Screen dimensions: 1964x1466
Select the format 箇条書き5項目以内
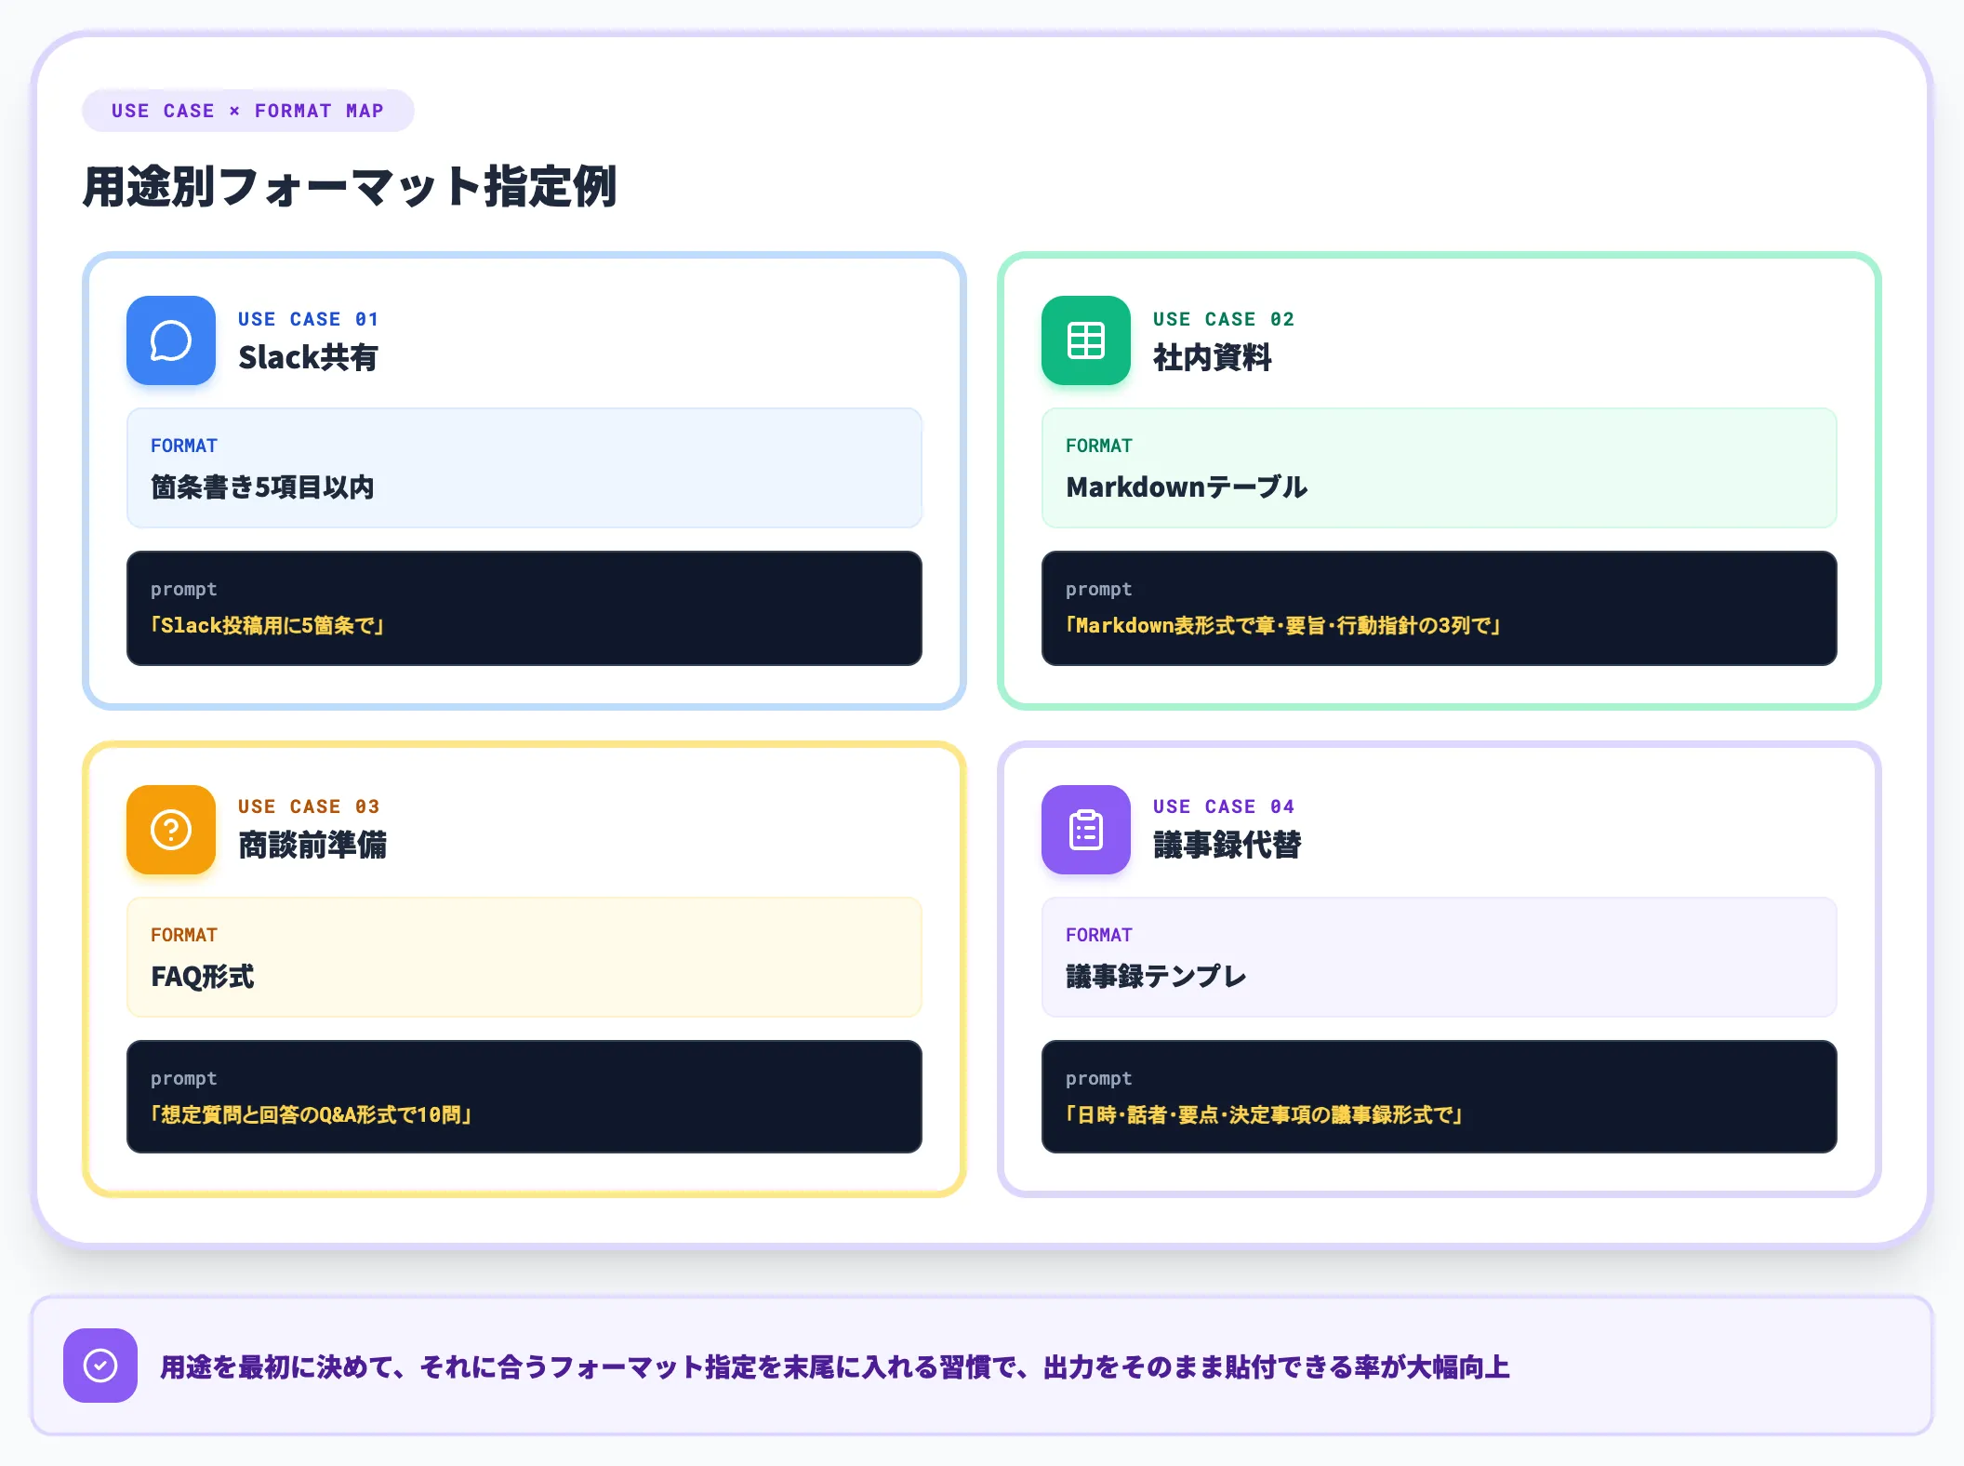point(262,487)
